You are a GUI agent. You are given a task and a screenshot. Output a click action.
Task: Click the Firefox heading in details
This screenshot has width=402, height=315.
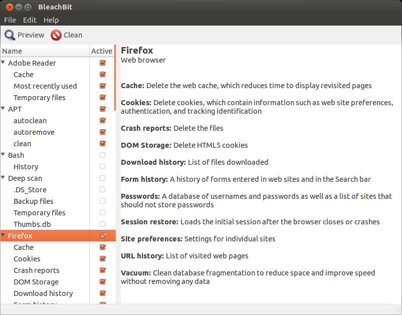point(137,51)
